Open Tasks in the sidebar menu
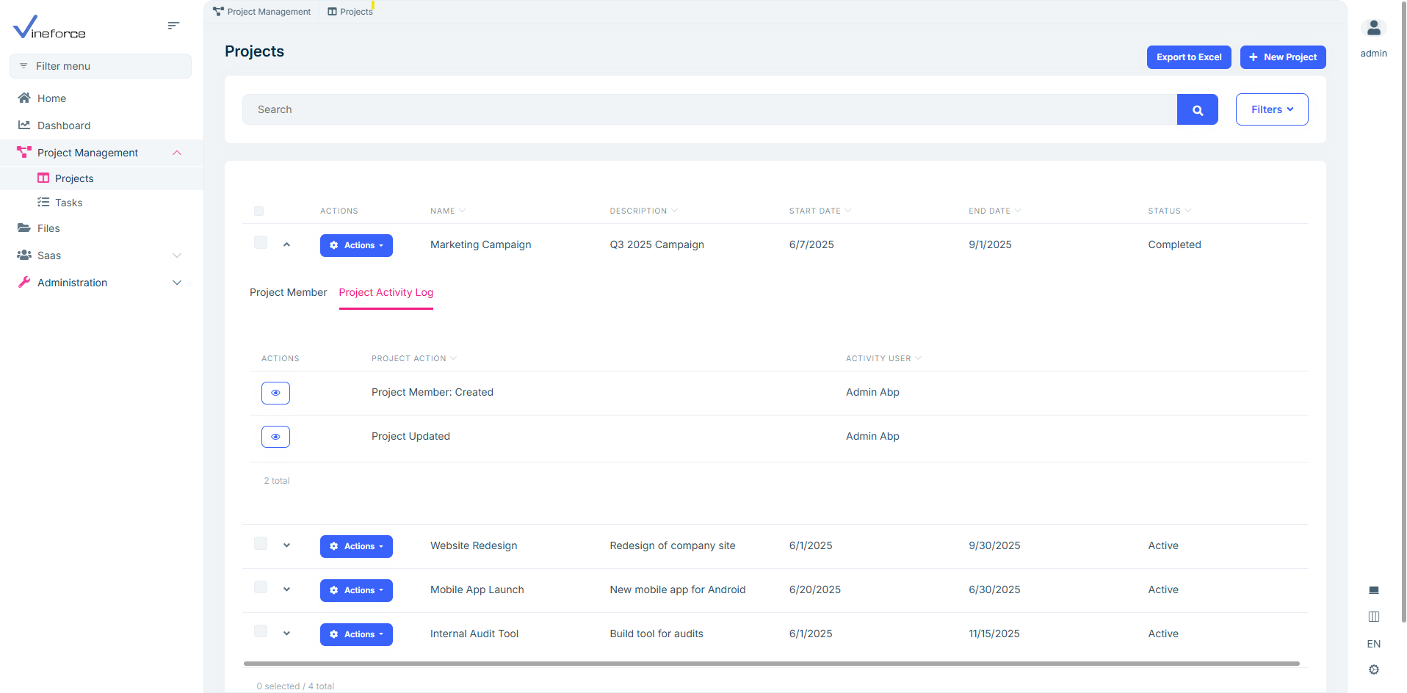This screenshot has height=693, width=1407. pyautogui.click(x=68, y=203)
